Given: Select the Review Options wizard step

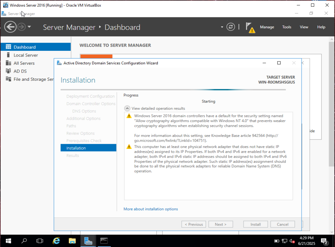Looking at the screenshot, I should (x=80, y=133).
